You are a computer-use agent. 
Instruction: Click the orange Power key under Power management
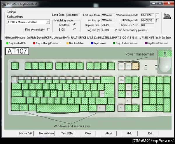point(136,66)
